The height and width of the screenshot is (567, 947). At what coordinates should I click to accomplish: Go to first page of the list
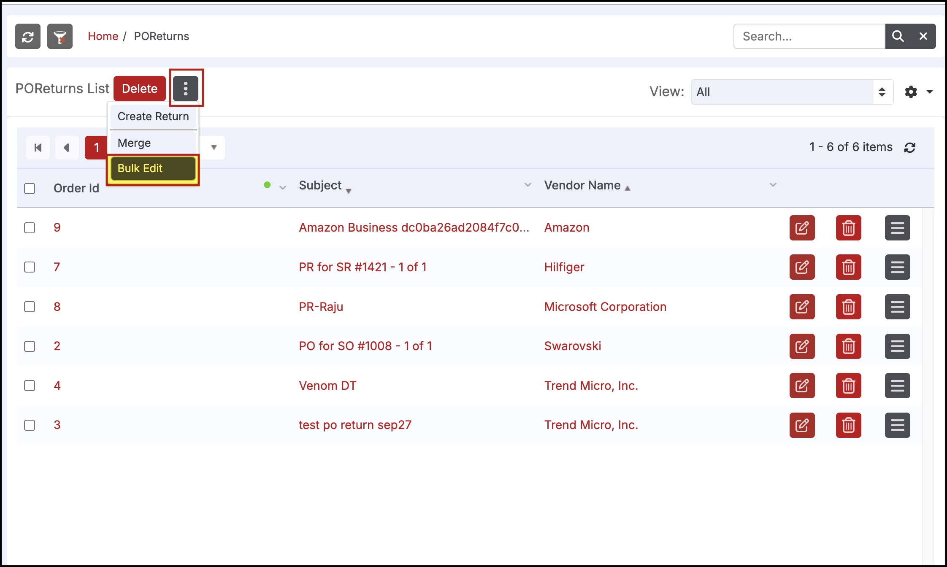pyautogui.click(x=38, y=148)
